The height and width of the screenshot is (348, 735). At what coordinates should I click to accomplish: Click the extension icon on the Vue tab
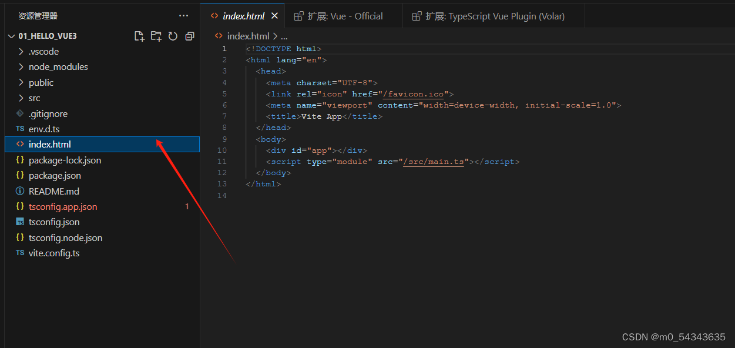(298, 15)
